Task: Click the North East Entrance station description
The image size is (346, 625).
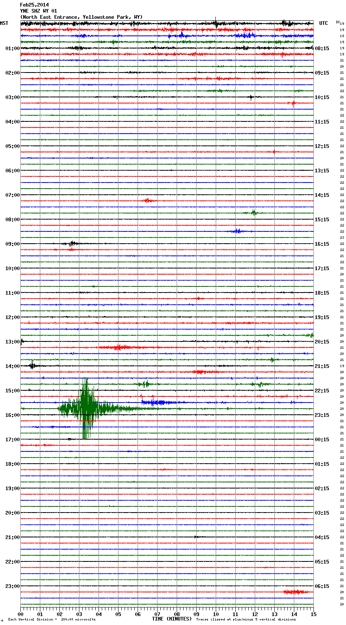Action: [x=81, y=17]
